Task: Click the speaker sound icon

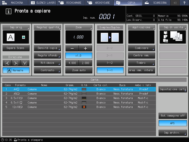Action: pos(175,3)
